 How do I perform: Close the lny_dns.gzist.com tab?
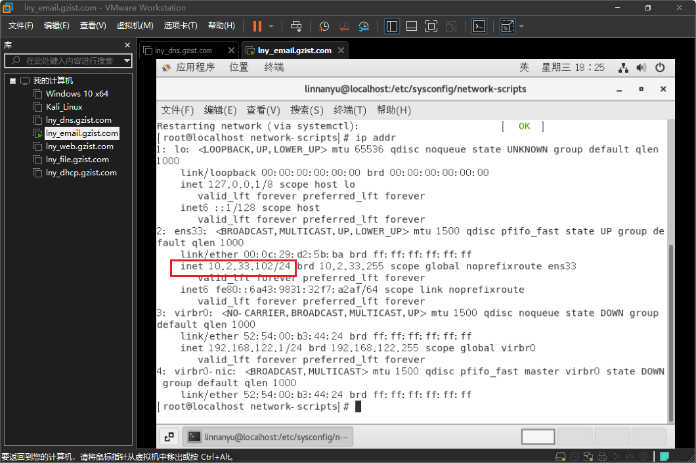231,50
